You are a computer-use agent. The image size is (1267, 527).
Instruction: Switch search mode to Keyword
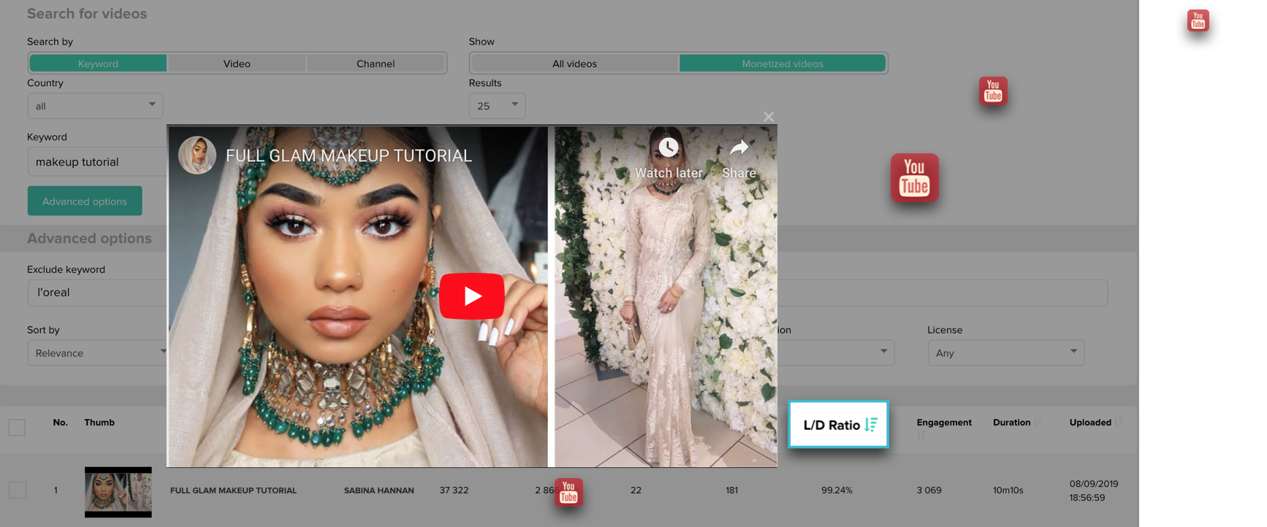coord(98,64)
